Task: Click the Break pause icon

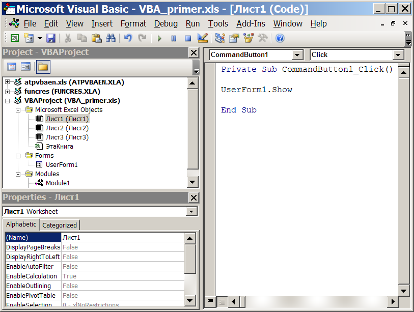Action: click(x=174, y=39)
